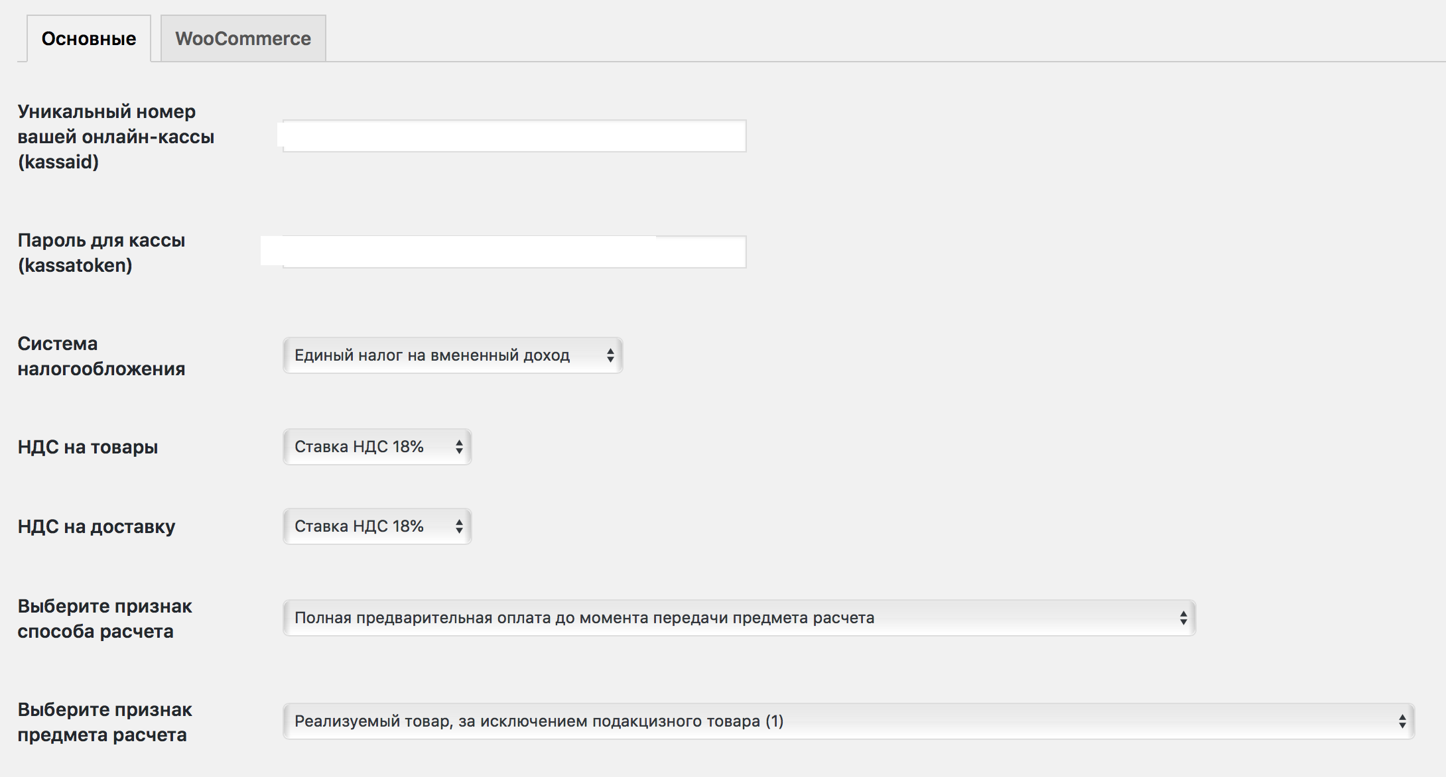Open the Система налогообложения dropdown
1446x777 pixels.
[x=452, y=355]
